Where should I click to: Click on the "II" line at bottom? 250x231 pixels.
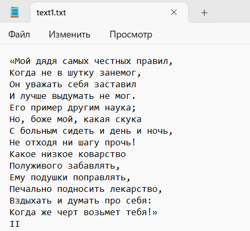15,224
